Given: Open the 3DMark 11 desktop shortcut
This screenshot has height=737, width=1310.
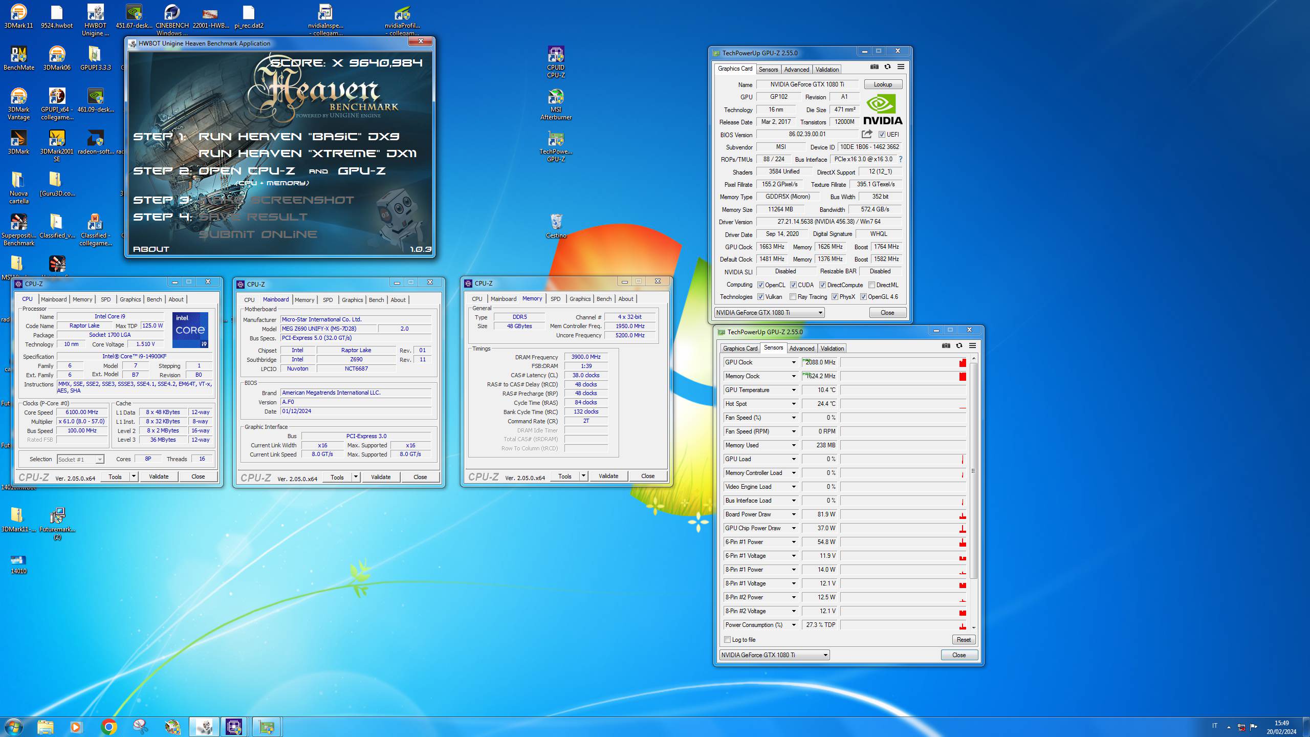Looking at the screenshot, I should [18, 16].
